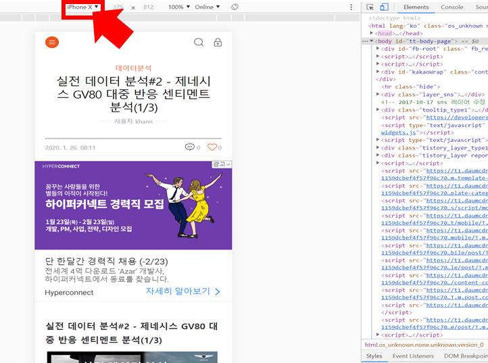This screenshot has height=363, width=488.
Task: Expand the div tistory_layer_type1 node
Action: coord(378,148)
